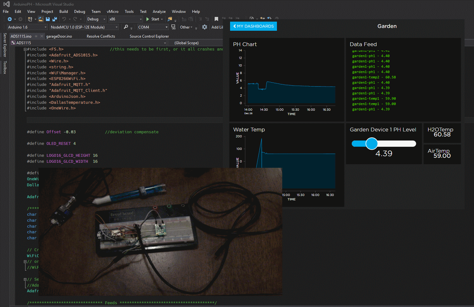
Task: Collapse the #include code block
Action: (25, 49)
